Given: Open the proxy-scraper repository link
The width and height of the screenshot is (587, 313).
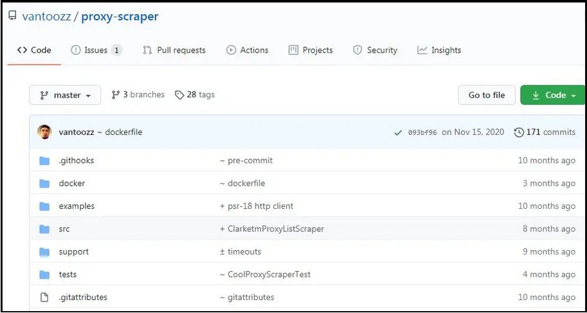Looking at the screenshot, I should 120,17.
